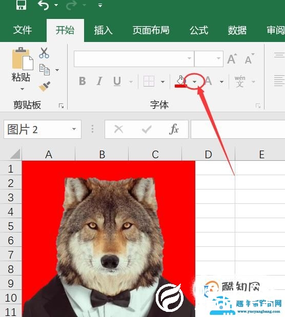Screen dimensions: 285x317
Task: Select the wolf picture in the sheet
Action: [x=109, y=239]
